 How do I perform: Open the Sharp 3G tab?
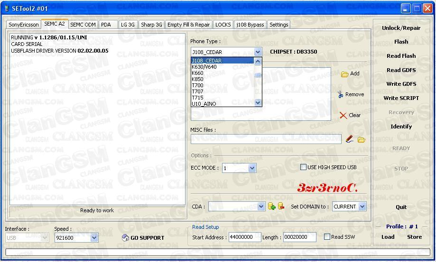click(151, 25)
